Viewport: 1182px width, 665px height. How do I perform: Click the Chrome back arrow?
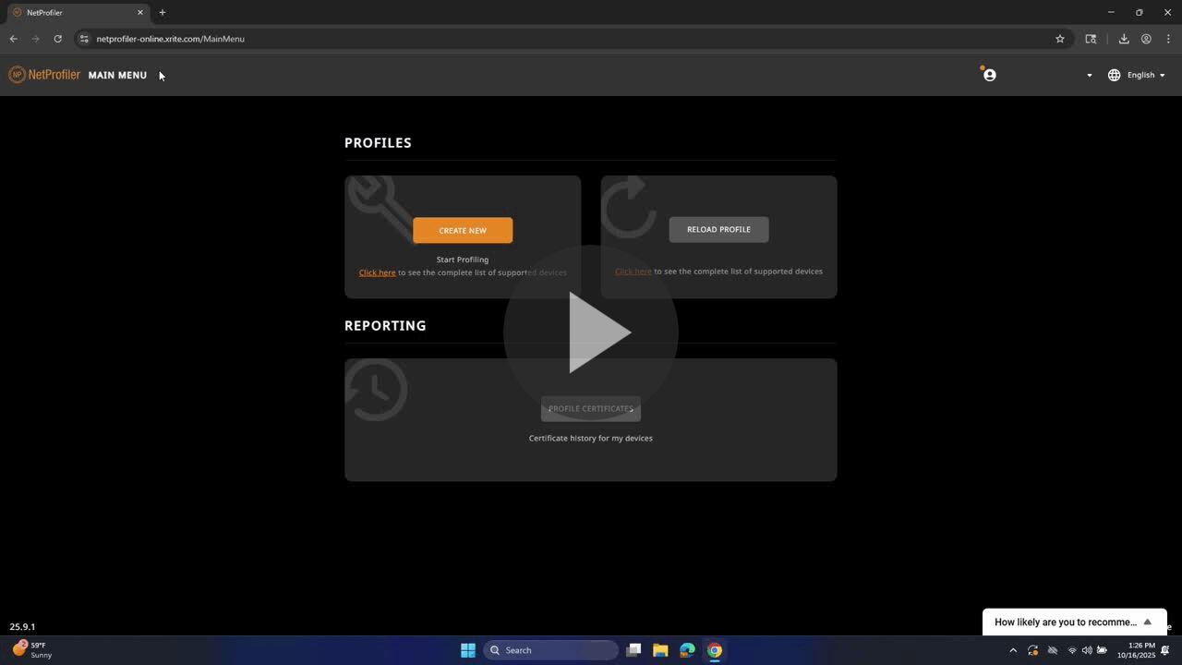click(13, 39)
